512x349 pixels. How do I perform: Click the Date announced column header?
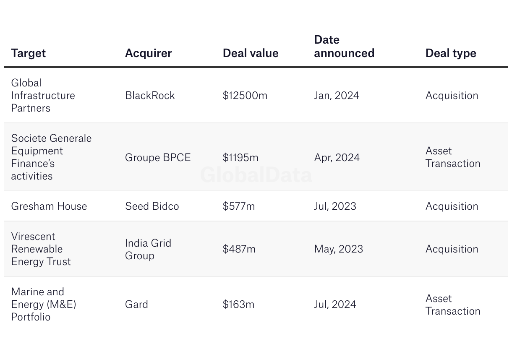click(344, 47)
